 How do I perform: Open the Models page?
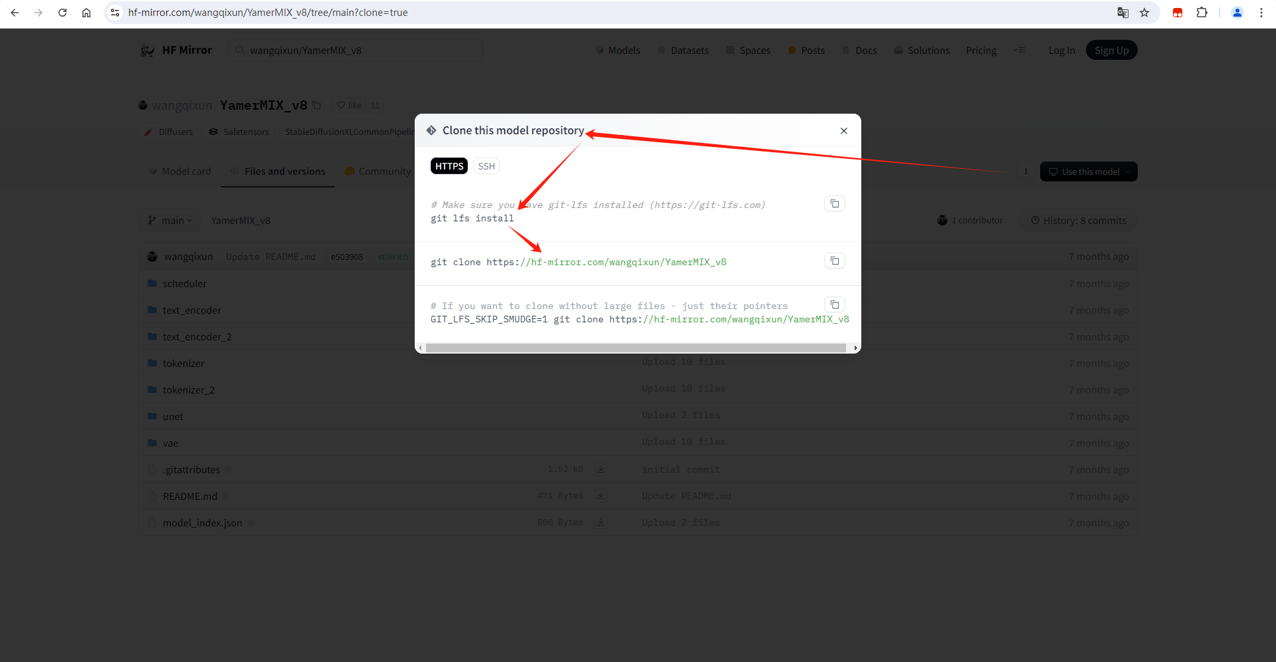click(x=618, y=51)
